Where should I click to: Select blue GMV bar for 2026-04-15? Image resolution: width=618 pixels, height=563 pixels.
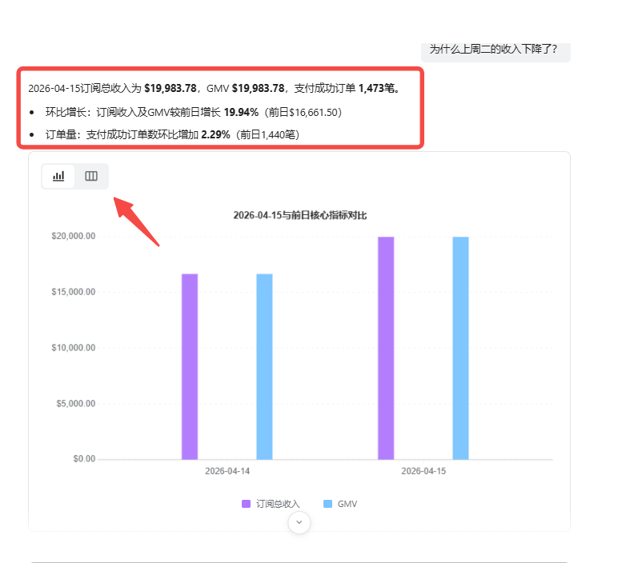tap(460, 348)
